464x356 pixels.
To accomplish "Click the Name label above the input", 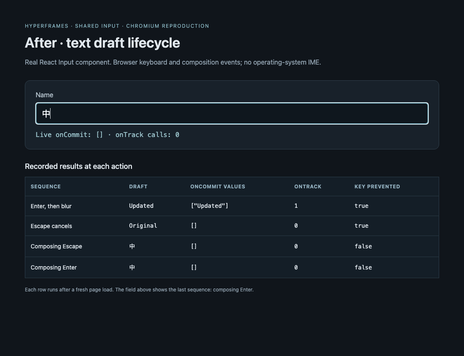I will click(x=44, y=95).
